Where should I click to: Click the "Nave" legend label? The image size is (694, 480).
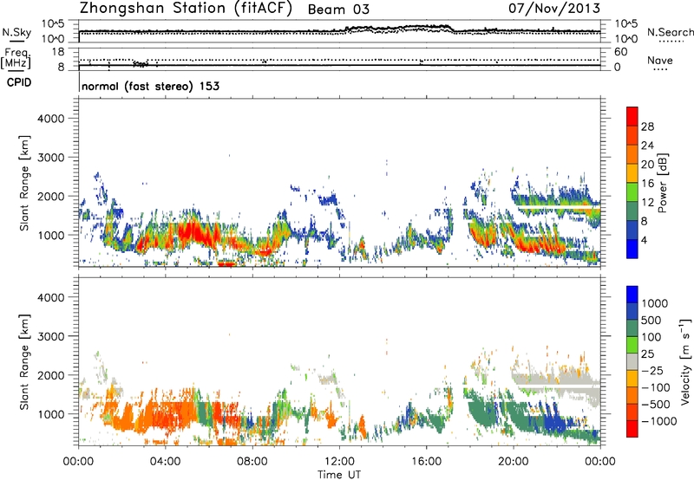point(660,60)
